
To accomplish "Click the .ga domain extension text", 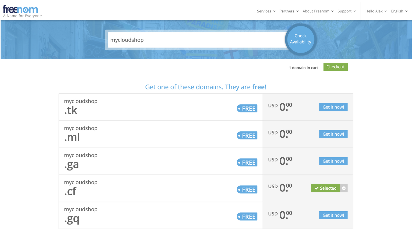I will point(71,165).
